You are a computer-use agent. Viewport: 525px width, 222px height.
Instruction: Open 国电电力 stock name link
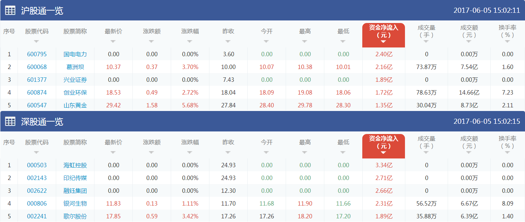pyautogui.click(x=75, y=54)
